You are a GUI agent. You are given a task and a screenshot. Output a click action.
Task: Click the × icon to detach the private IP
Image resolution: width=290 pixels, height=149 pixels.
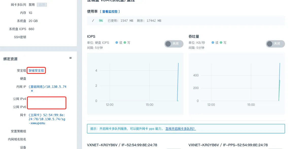32,91
